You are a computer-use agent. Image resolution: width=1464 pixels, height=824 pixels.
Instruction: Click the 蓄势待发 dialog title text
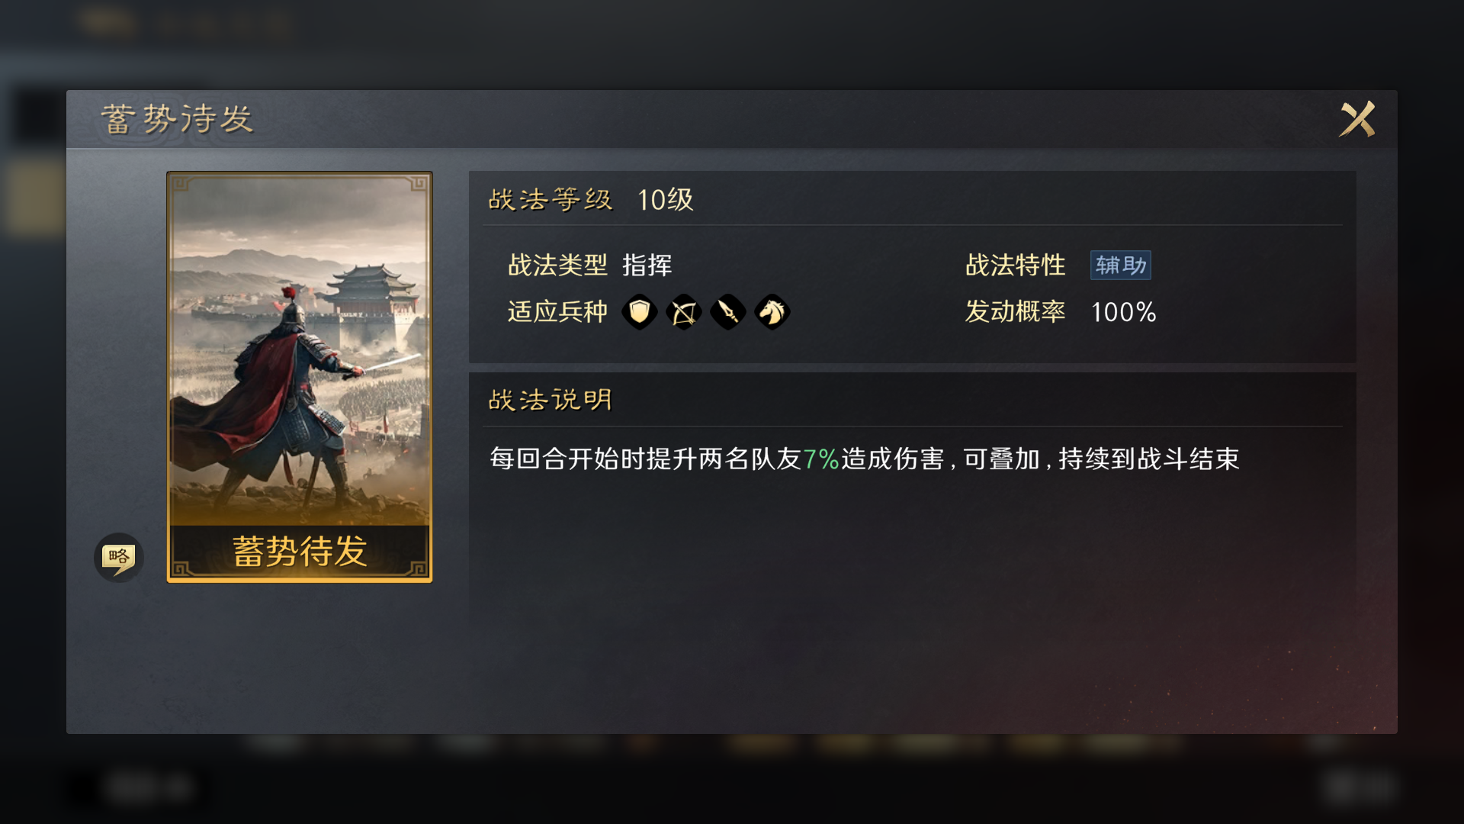point(177,119)
